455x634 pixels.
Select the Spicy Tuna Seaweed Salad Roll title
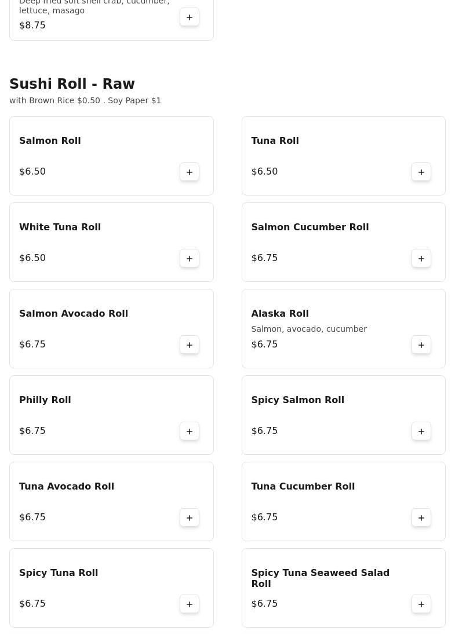[x=320, y=578]
